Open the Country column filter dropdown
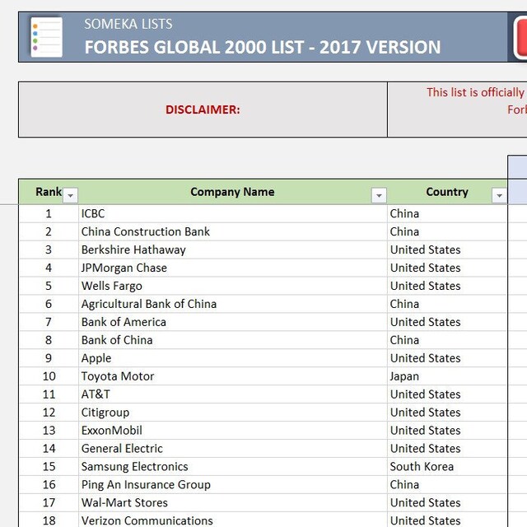 (x=499, y=195)
